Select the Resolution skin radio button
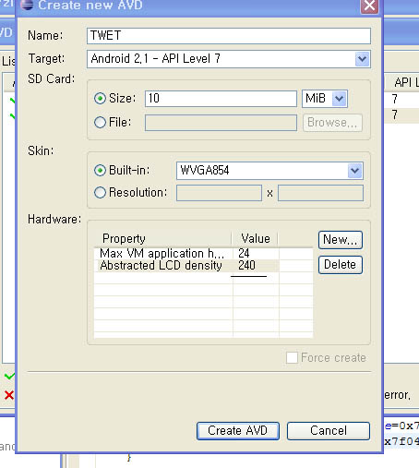This screenshot has height=468, width=419. click(100, 193)
